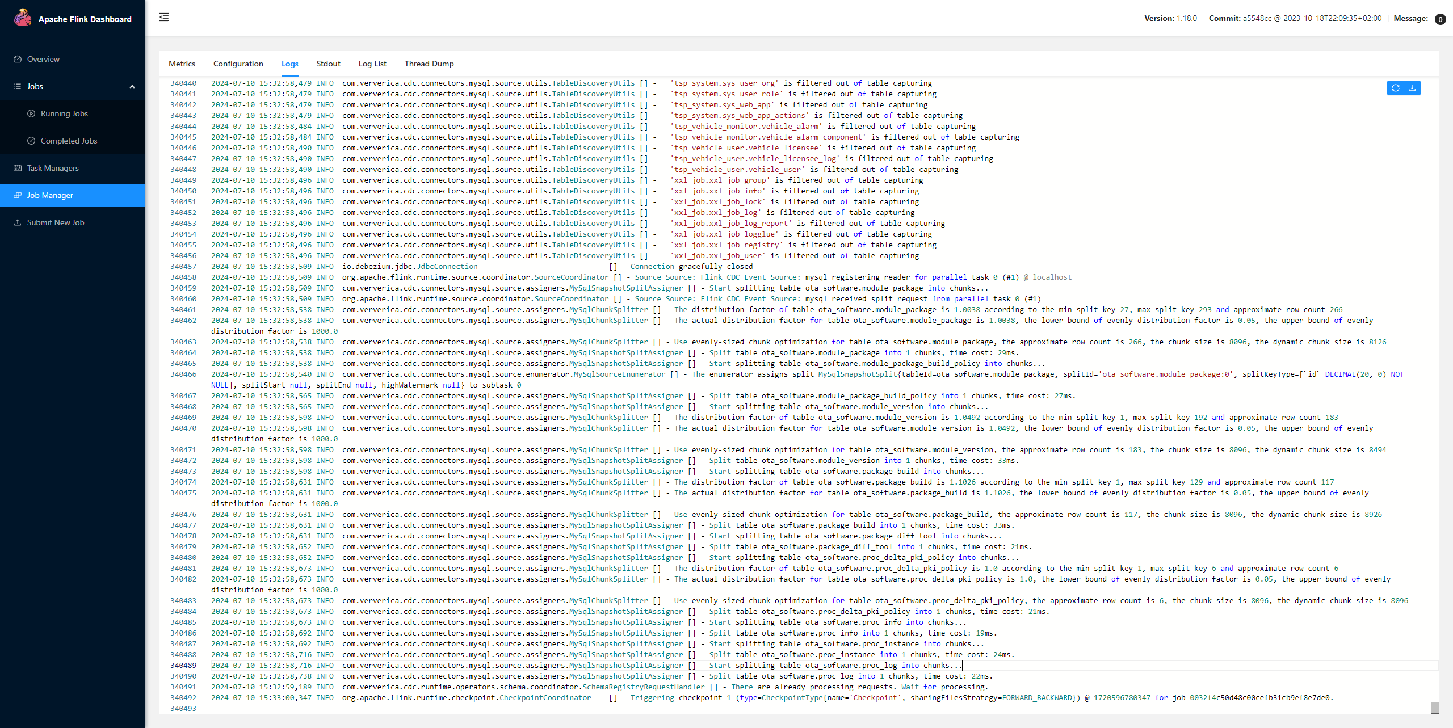
Task: Click the MySqlSourceEnumerator class name
Action: (x=619, y=374)
